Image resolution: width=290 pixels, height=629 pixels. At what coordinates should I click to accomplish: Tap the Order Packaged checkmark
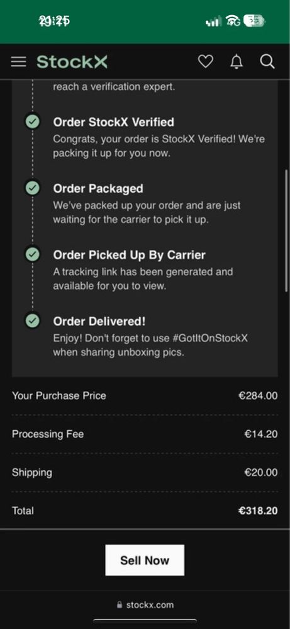[x=33, y=188]
